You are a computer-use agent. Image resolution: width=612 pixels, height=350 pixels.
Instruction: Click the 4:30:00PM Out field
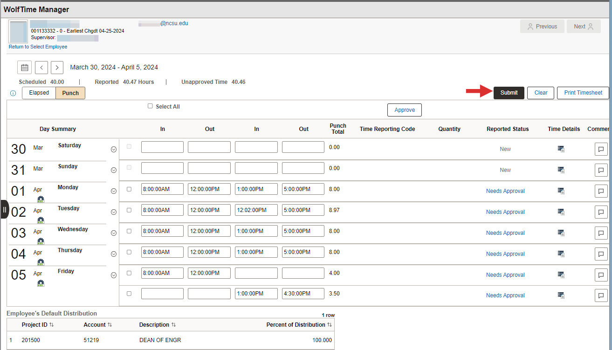point(303,294)
